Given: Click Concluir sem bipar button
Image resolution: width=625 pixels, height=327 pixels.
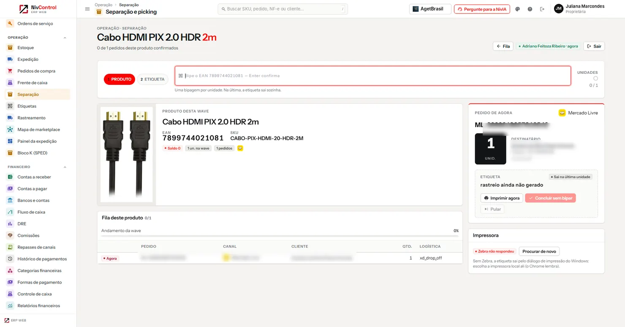Looking at the screenshot, I should tap(550, 198).
